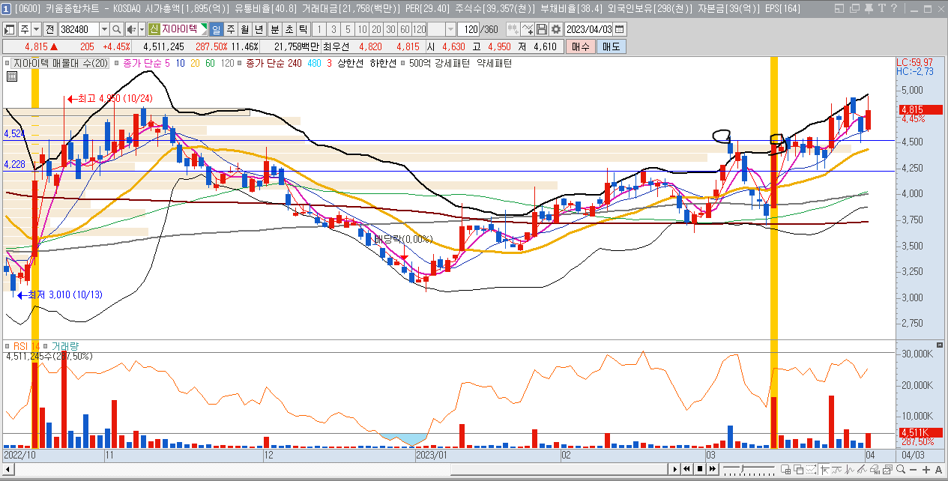948x481 pixels.
Task: Click the RSI 14 indicator label
Action: coord(25,346)
